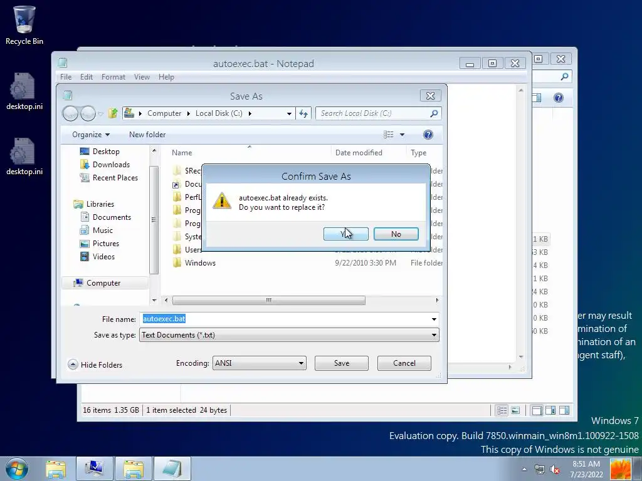Click New folder in Save As toolbar

[147, 135]
